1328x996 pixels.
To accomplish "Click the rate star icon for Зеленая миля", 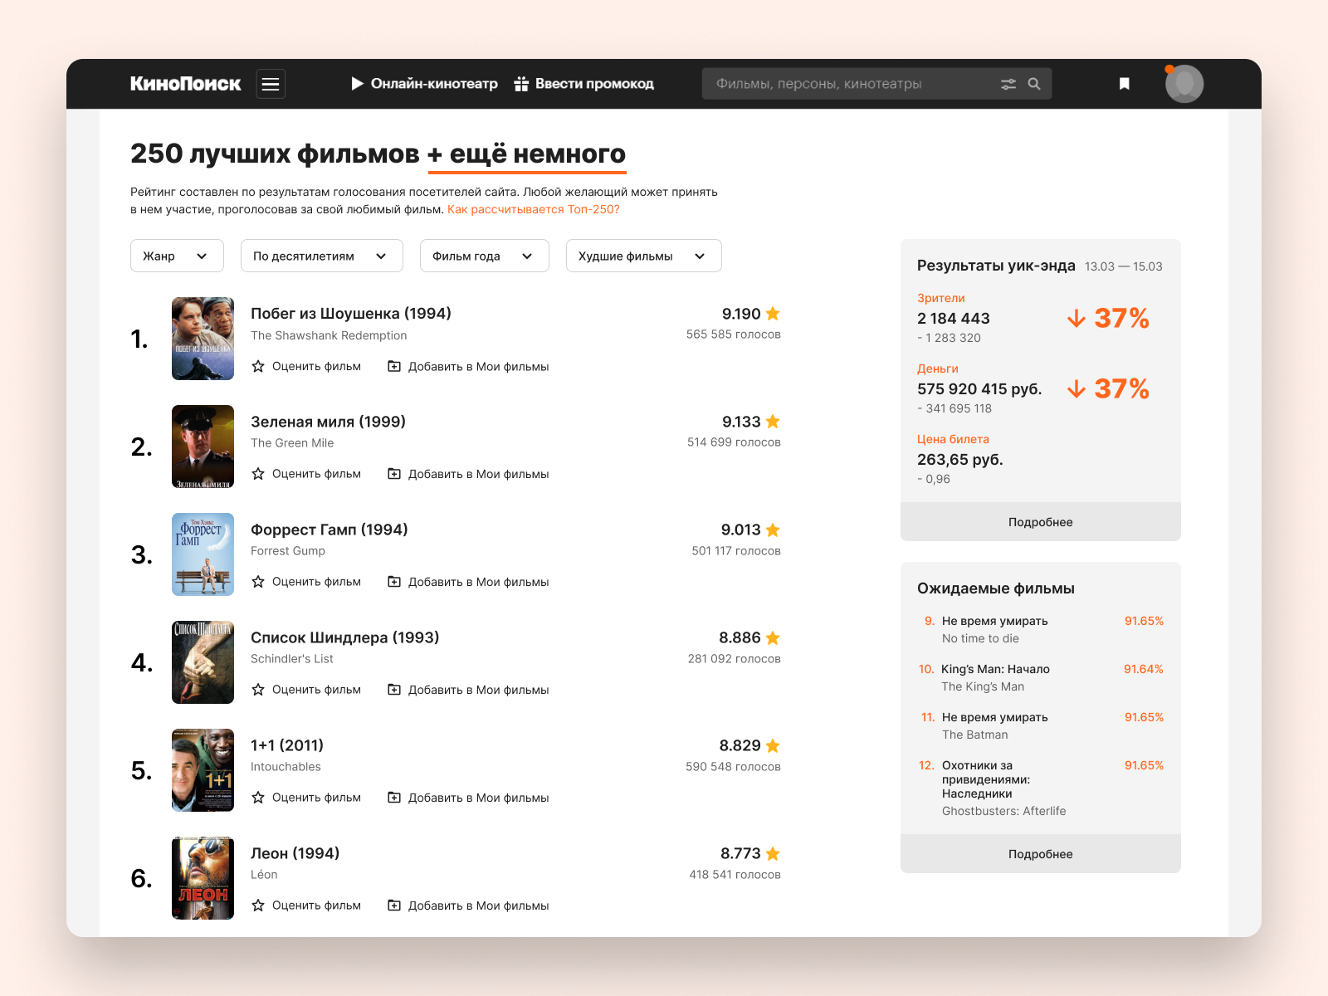I will pyautogui.click(x=258, y=474).
